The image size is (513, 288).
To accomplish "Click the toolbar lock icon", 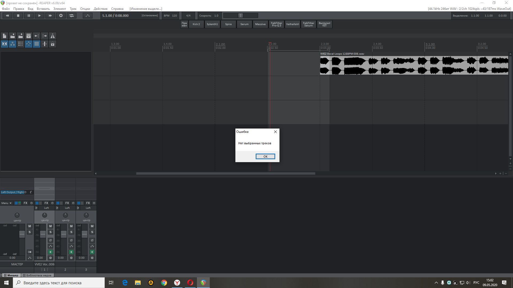I will pyautogui.click(x=53, y=44).
